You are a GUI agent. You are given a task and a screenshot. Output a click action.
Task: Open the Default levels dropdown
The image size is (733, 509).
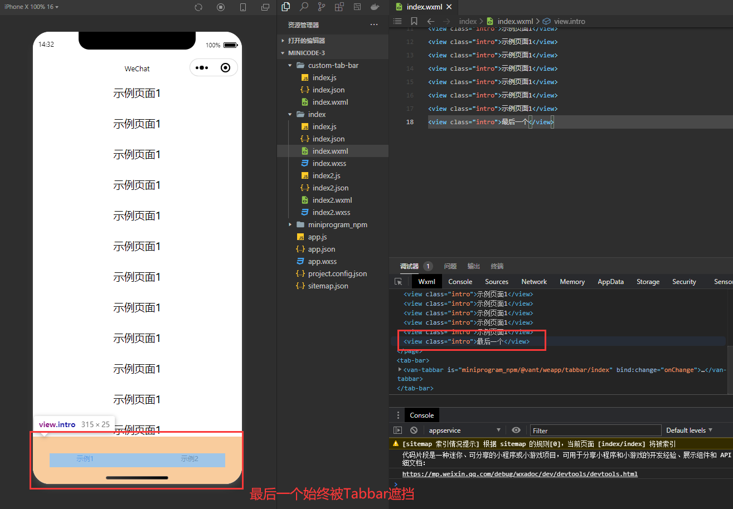click(x=689, y=429)
